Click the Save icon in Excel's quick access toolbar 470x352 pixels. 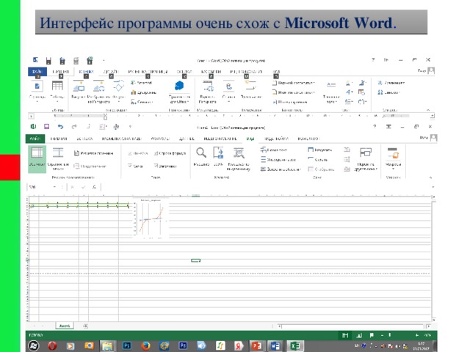(x=47, y=127)
